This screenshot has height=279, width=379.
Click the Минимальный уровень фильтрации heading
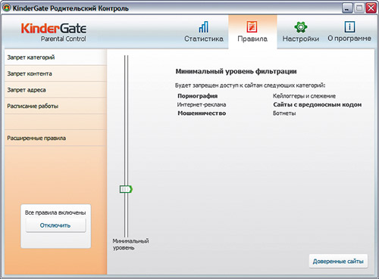[236, 72]
